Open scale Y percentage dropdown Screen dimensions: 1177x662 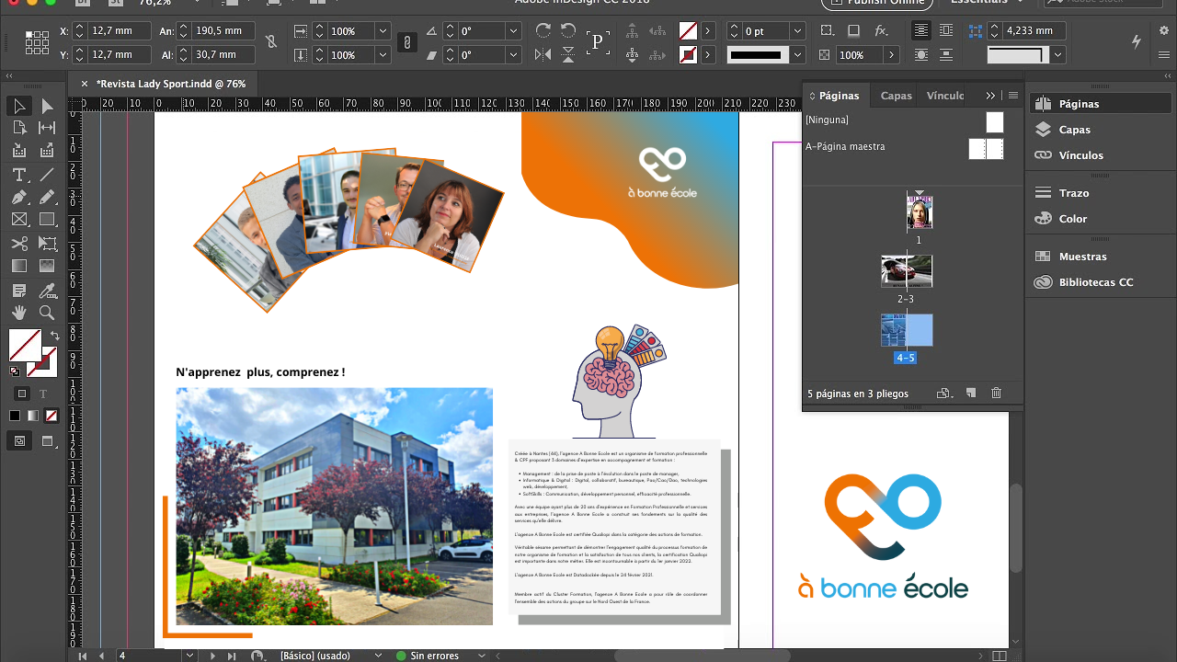[383, 55]
